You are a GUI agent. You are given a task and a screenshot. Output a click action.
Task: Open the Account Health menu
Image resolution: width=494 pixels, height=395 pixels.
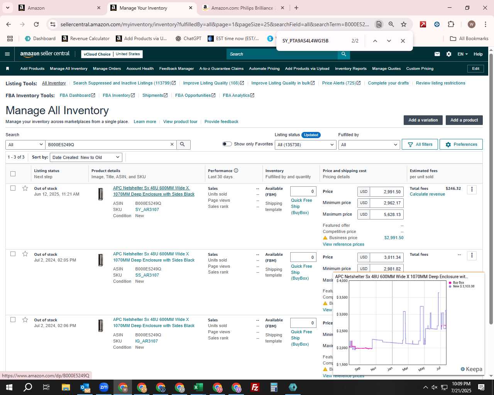click(140, 69)
